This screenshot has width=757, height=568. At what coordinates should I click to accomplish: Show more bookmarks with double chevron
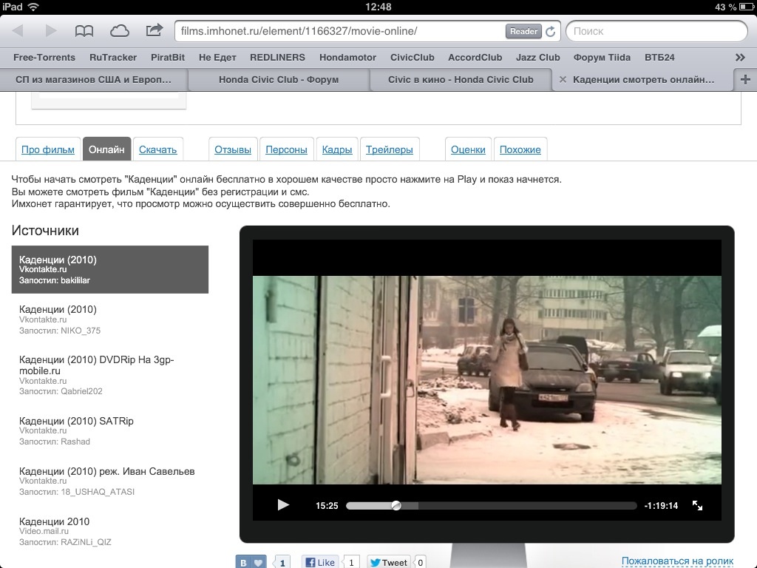click(x=740, y=58)
